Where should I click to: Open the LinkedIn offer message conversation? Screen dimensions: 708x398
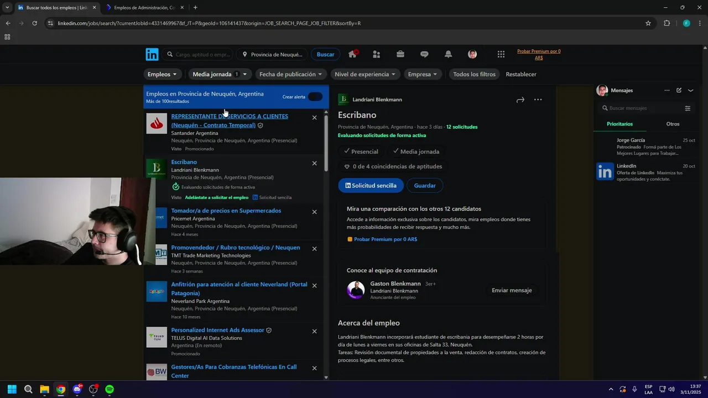click(647, 172)
